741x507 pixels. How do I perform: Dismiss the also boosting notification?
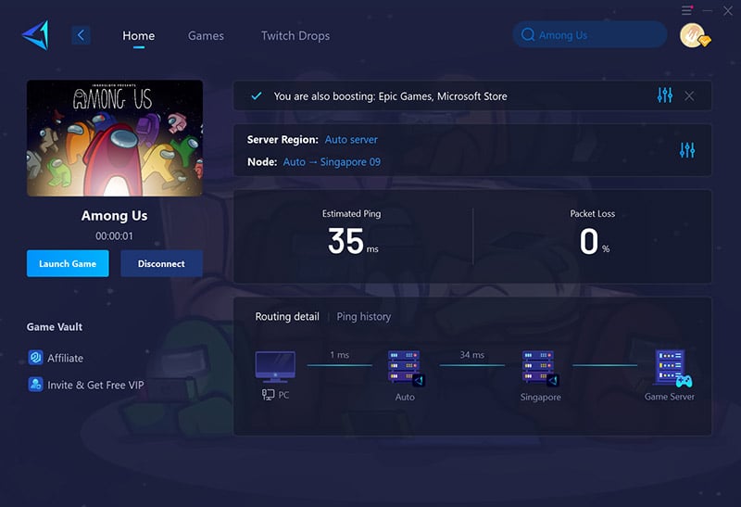tap(689, 96)
